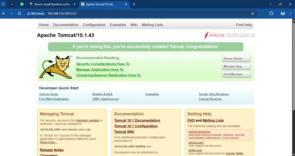Image resolution: width=295 pixels, height=156 pixels.
Task: Open the Apache Taglibs link
Action: (235, 153)
